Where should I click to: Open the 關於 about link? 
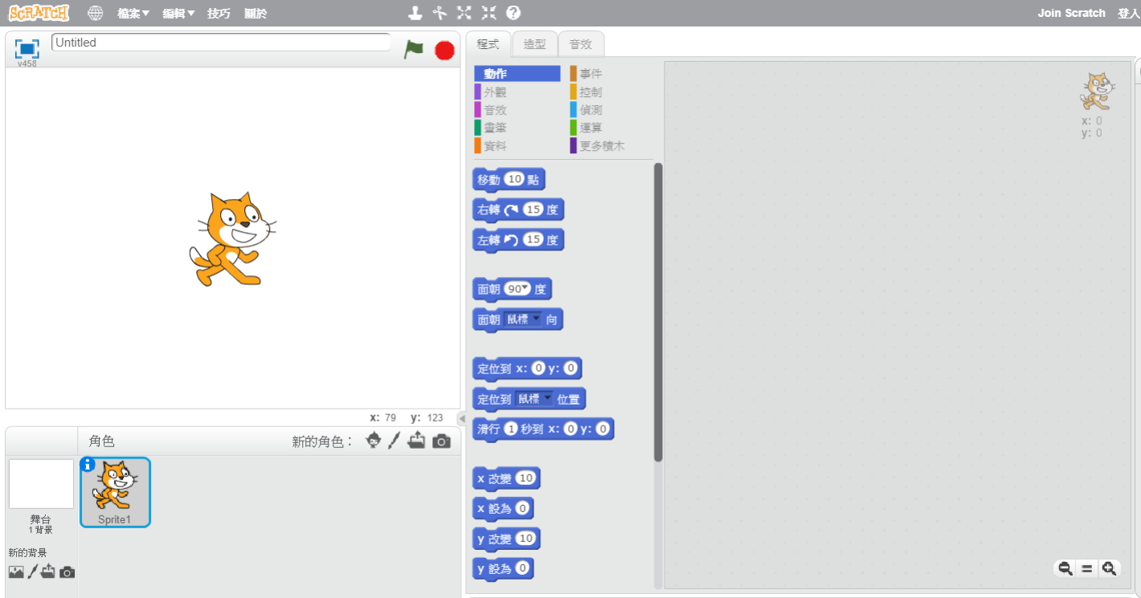click(256, 14)
